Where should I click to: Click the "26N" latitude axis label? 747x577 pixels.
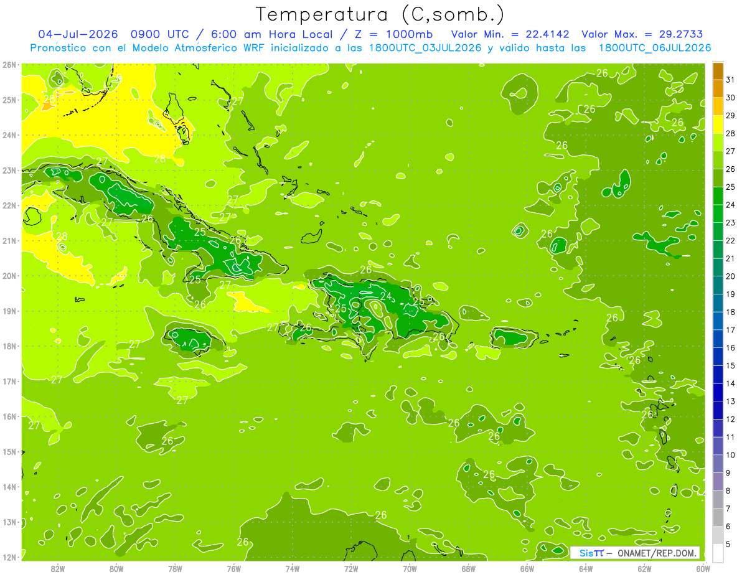click(x=9, y=65)
